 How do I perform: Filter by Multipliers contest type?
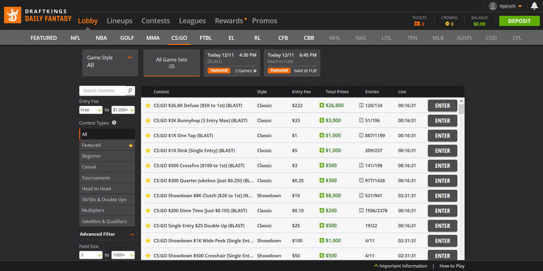click(107, 210)
